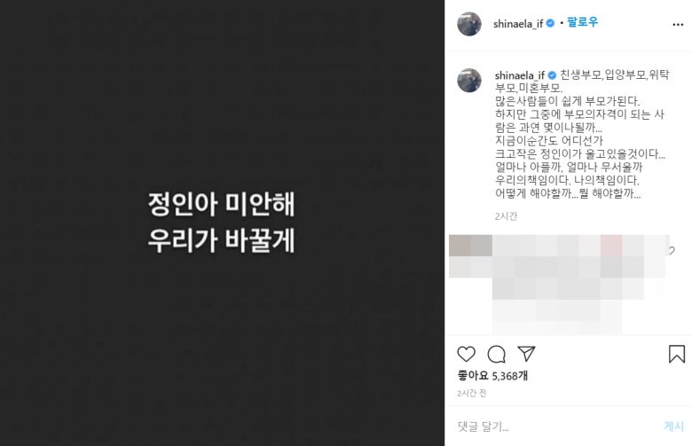Screen dimensions: 692x446
Task: Focus the 댓글 달기 comment input field
Action: click(556, 426)
